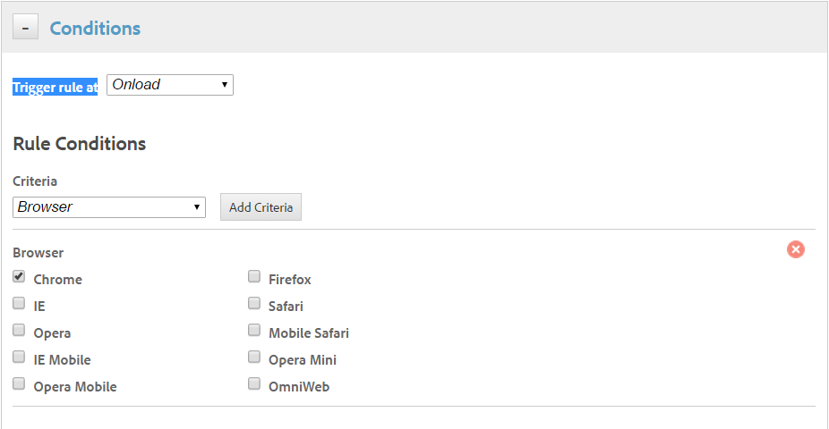Click the Conditions section heading
The height and width of the screenshot is (429, 829).
point(95,29)
